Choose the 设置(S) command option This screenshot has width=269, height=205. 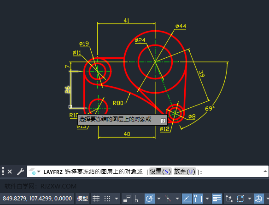(160, 172)
